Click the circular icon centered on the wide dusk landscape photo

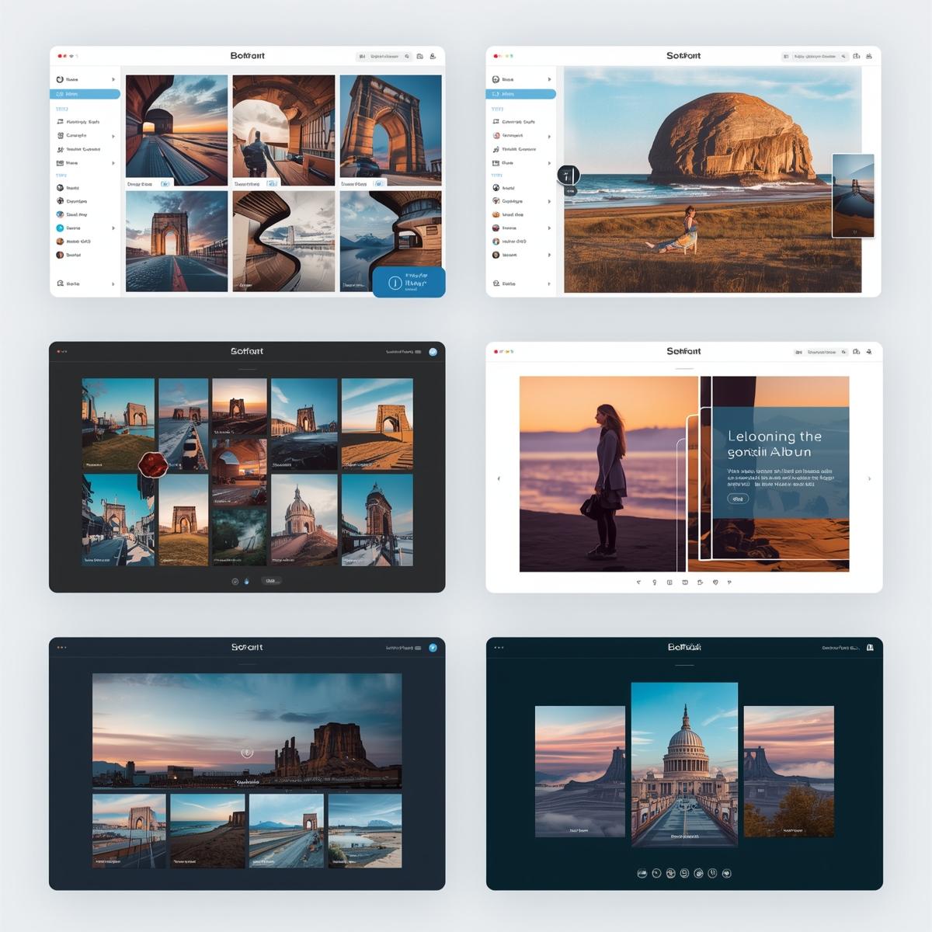click(247, 753)
